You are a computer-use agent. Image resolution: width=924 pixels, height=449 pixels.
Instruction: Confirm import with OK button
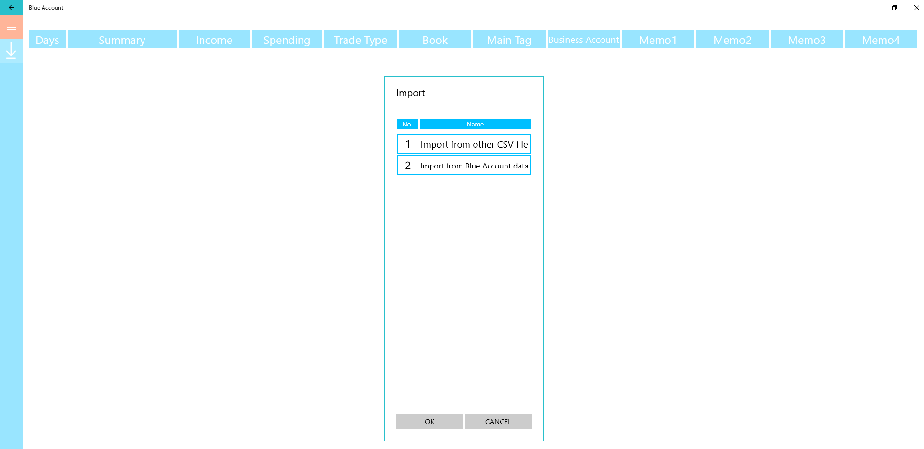(x=430, y=421)
